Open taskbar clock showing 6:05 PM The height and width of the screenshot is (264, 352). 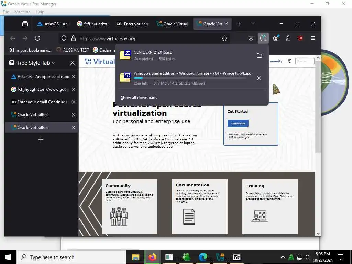pyautogui.click(x=323, y=257)
